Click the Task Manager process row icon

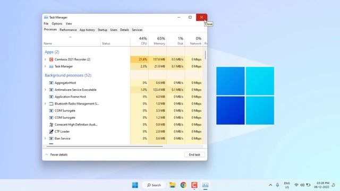coord(51,66)
